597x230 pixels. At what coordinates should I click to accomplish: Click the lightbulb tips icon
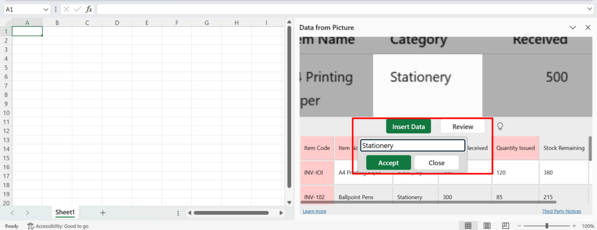click(500, 126)
